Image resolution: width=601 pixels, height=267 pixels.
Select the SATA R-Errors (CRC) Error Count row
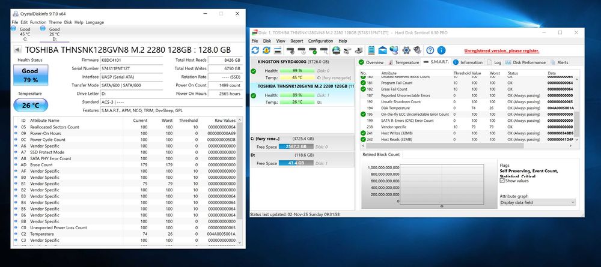pos(467,121)
